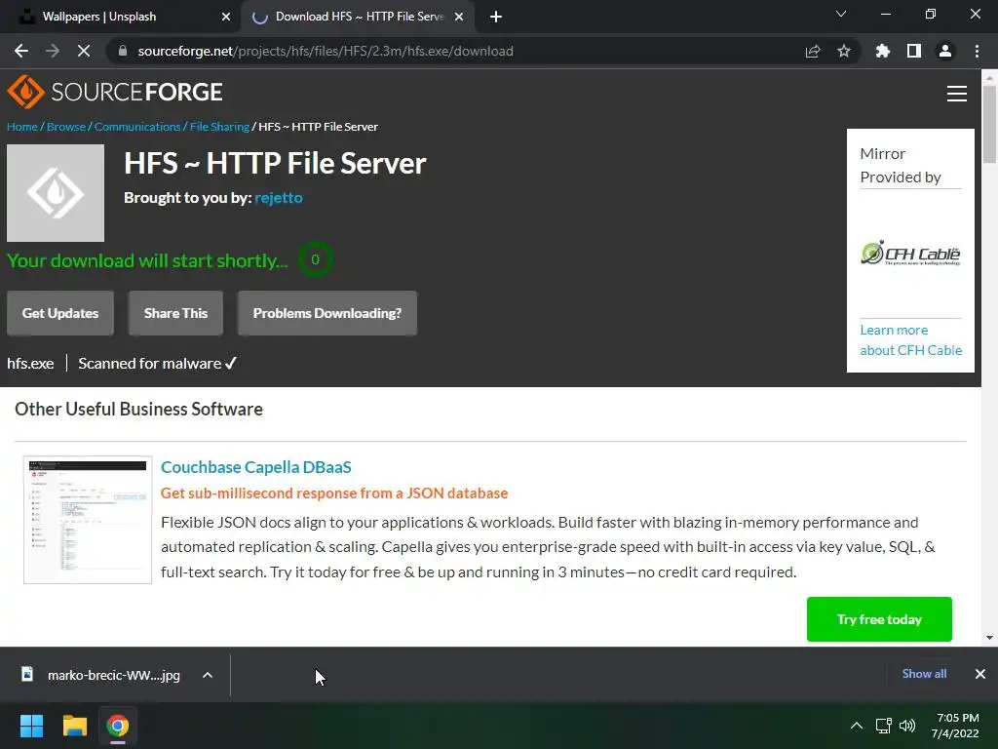Go to Home breadcrumb
The height and width of the screenshot is (749, 998).
point(21,127)
